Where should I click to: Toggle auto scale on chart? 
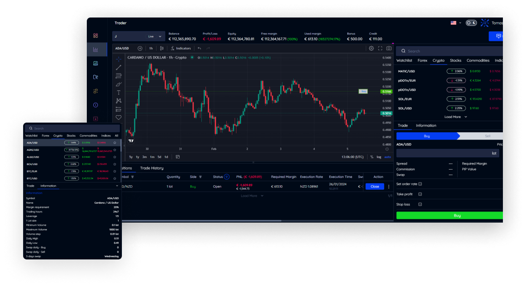(387, 157)
